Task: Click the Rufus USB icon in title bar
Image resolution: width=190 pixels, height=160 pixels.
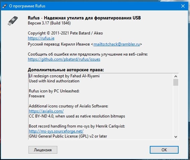Action: click(5, 6)
